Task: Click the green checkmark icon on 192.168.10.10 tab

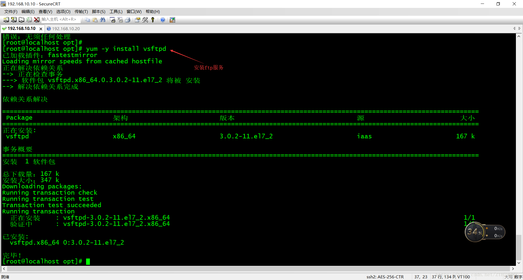Action: 4,29
